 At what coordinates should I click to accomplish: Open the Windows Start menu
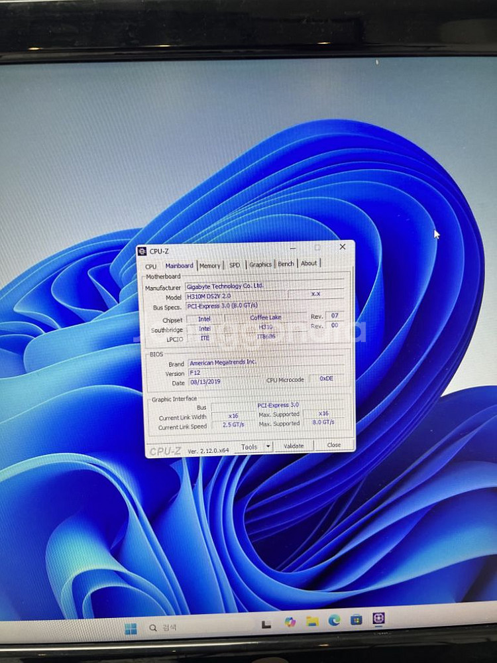click(131, 629)
